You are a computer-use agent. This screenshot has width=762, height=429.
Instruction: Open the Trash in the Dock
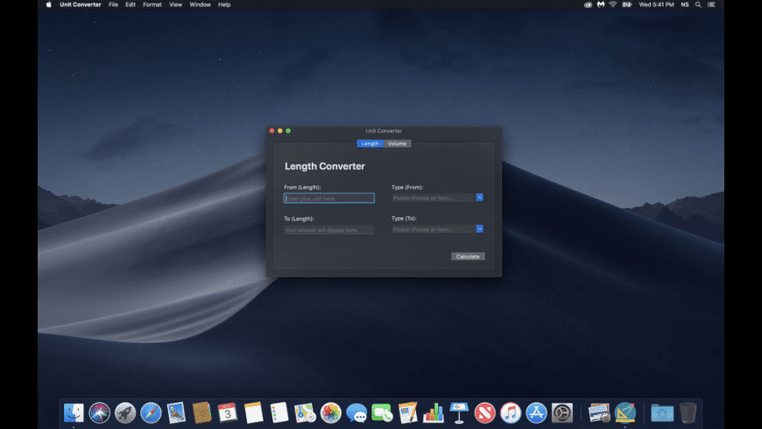click(x=688, y=412)
